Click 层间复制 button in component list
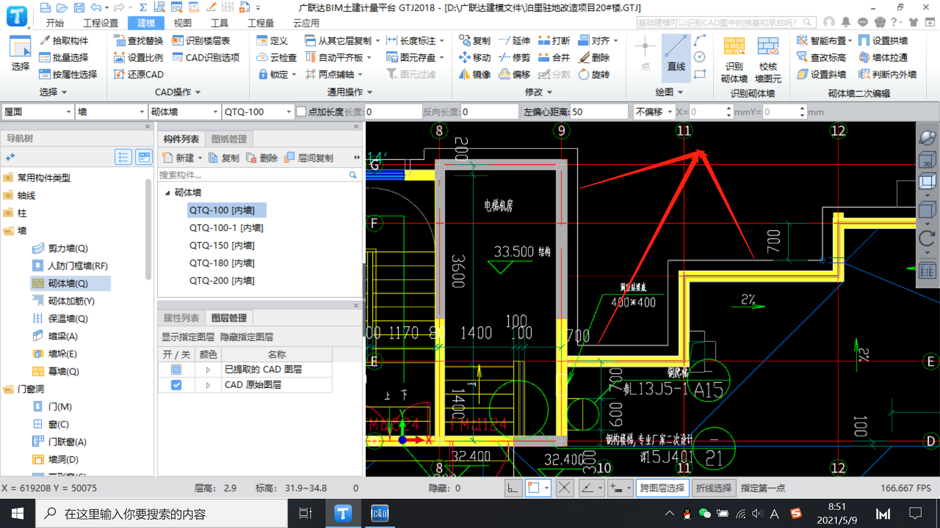Screen dimensions: 940x528 309,158
